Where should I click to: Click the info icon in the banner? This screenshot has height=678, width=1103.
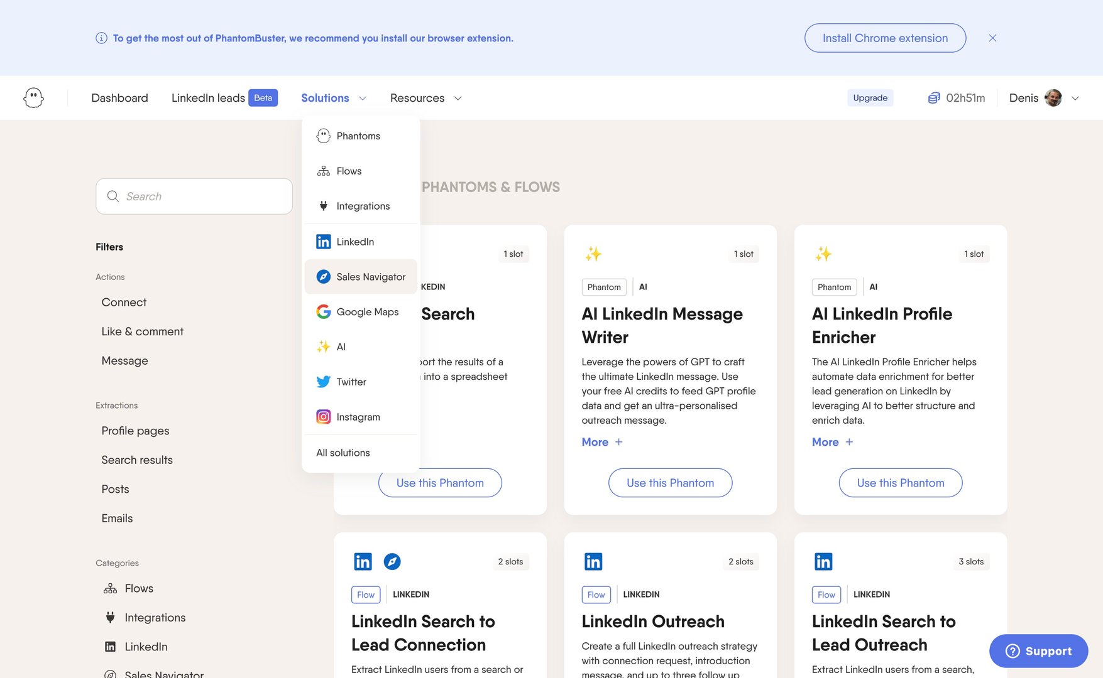101,38
